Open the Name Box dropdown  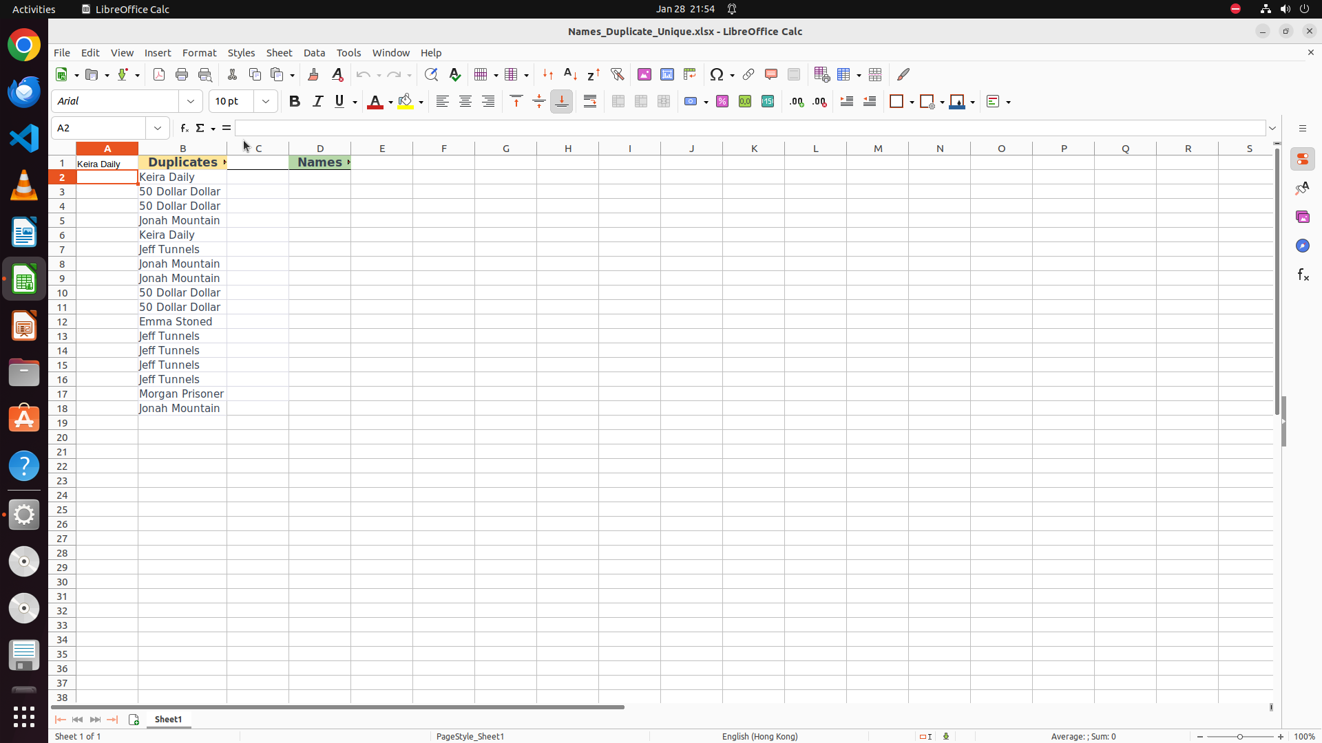click(158, 128)
